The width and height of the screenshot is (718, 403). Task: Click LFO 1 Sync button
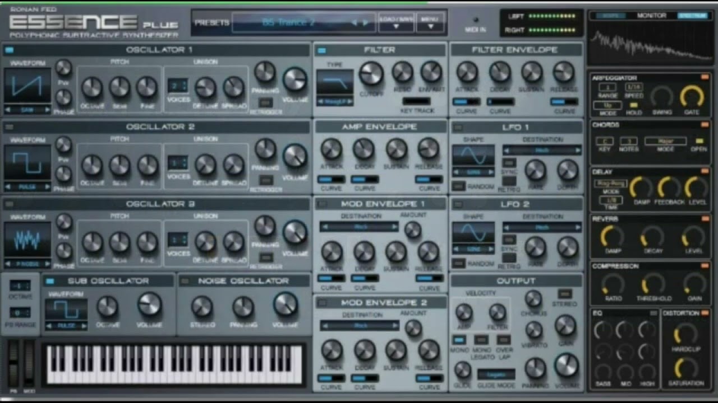[x=509, y=162]
